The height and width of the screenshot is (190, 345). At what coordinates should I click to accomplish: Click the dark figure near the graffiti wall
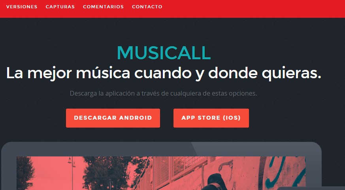click(x=217, y=182)
